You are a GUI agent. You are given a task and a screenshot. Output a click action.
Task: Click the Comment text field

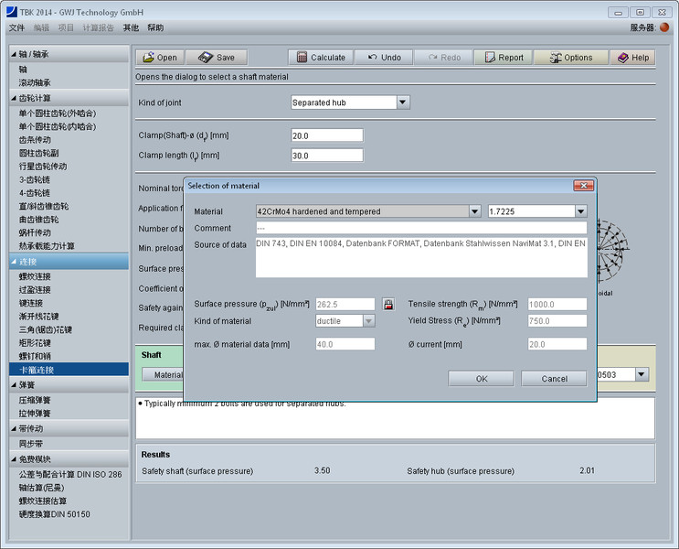[420, 228]
